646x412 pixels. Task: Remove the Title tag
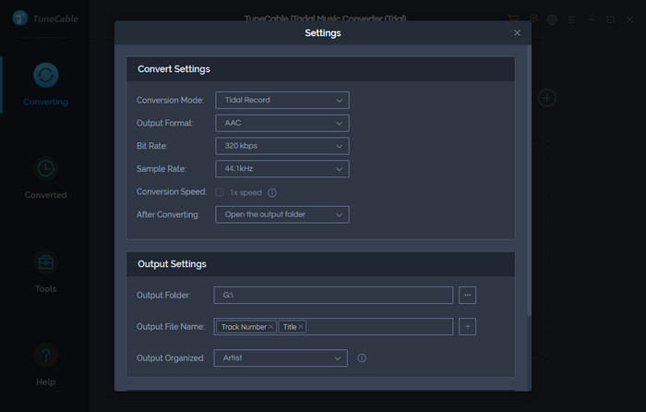[301, 327]
